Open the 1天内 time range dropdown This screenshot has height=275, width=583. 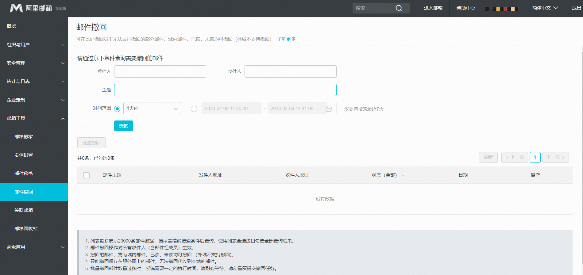tap(152, 108)
